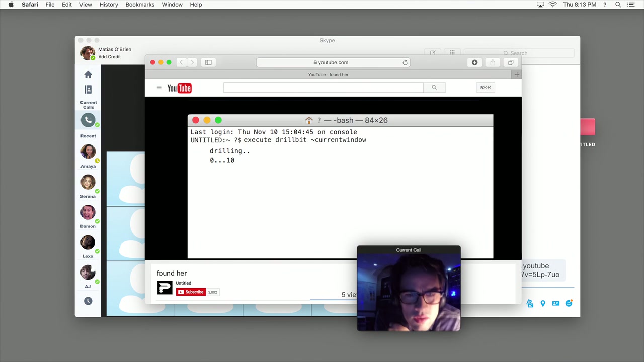Open the Help menu
644x362 pixels.
pos(196,5)
